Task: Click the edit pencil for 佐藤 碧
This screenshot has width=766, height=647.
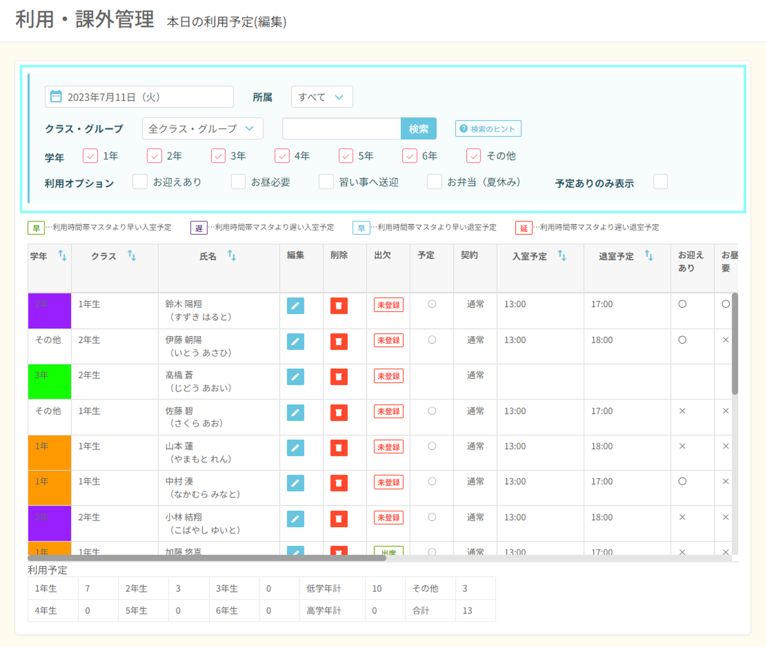Action: pos(295,412)
